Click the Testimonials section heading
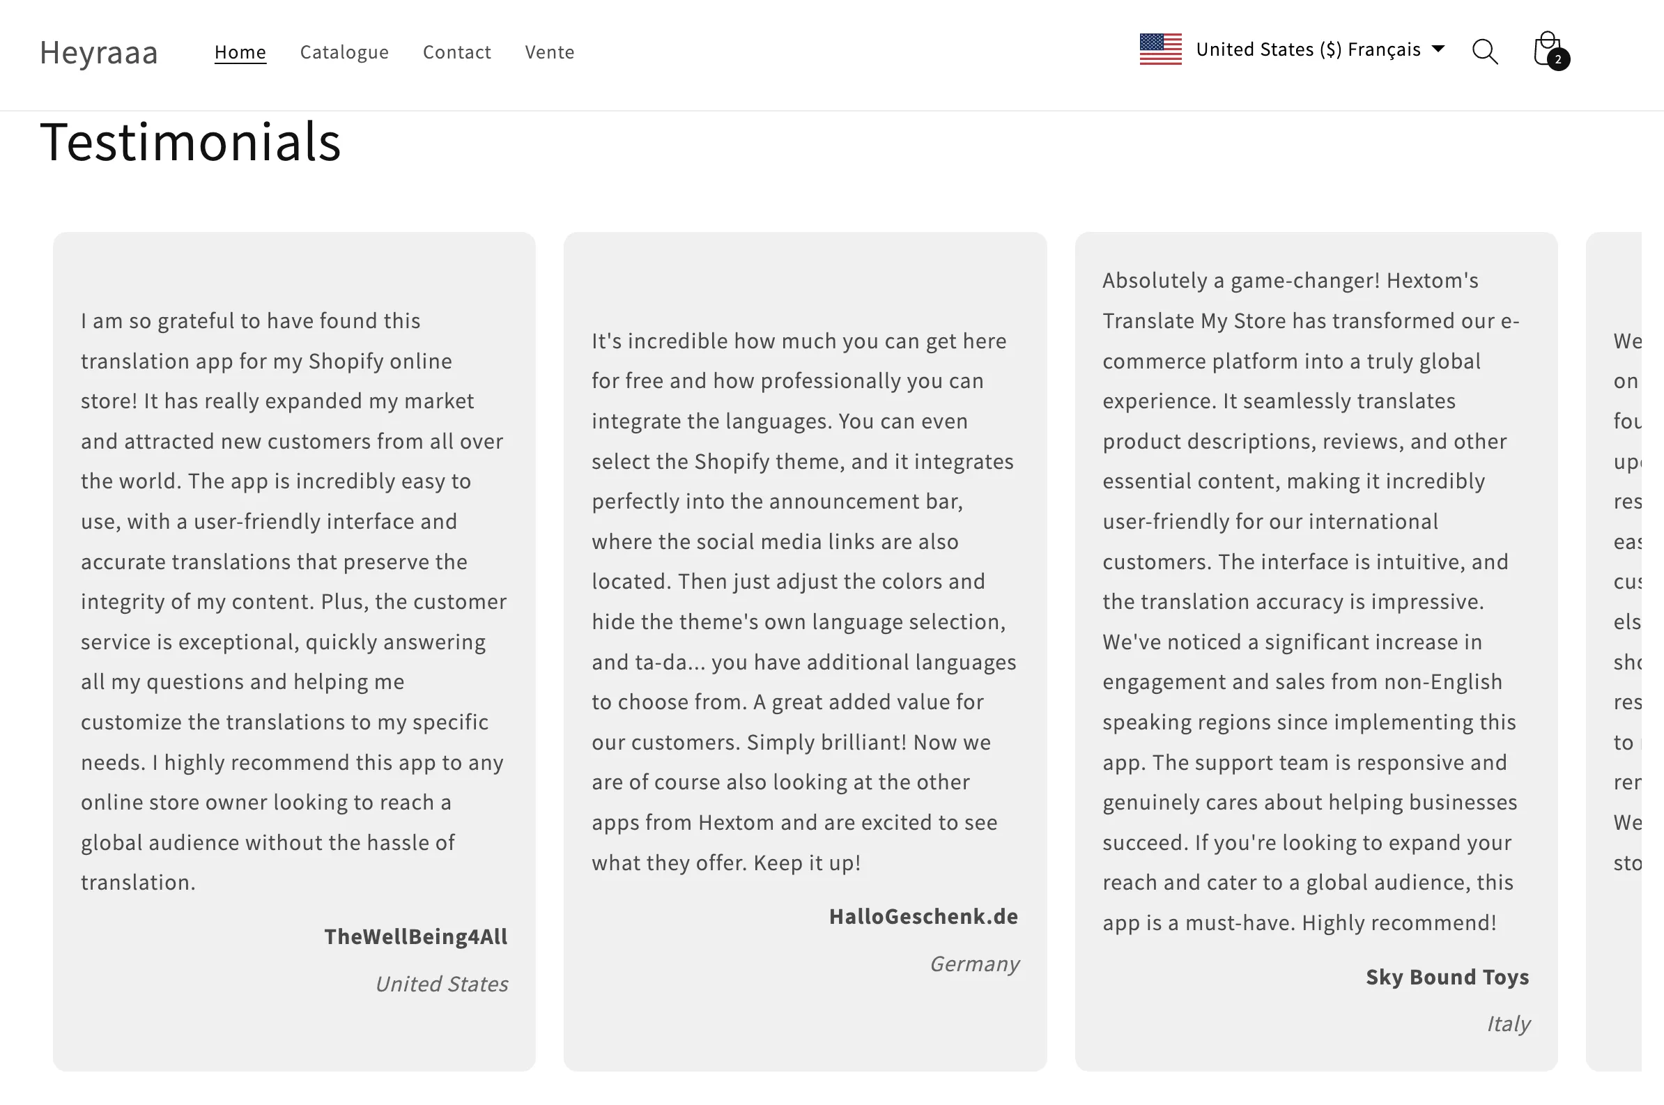Image resolution: width=1664 pixels, height=1105 pixels. tap(190, 141)
